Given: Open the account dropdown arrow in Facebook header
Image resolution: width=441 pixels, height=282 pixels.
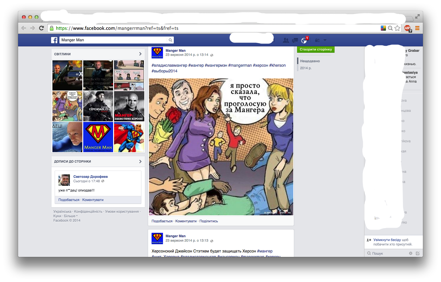Looking at the screenshot, I should pos(325,40).
